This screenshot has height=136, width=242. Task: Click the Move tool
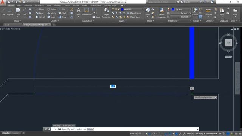40,9
